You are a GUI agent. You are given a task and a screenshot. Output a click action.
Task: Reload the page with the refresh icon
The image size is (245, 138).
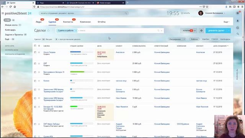click(x=10, y=7)
